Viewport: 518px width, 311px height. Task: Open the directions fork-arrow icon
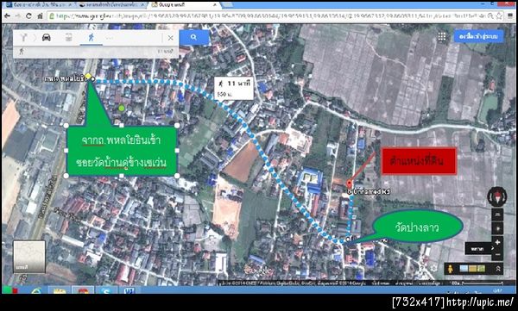pyautogui.click(x=24, y=37)
